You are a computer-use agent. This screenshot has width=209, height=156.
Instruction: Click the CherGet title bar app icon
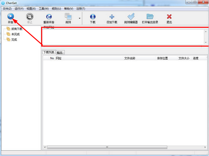click(3, 3)
